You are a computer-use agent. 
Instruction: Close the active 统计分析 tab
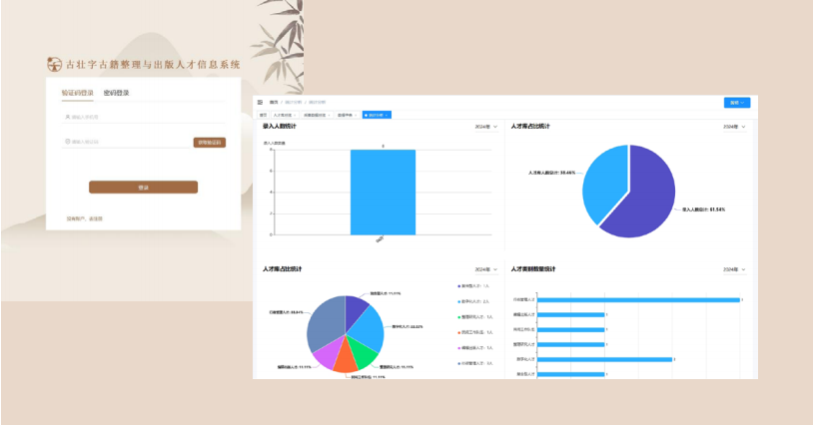click(x=387, y=115)
